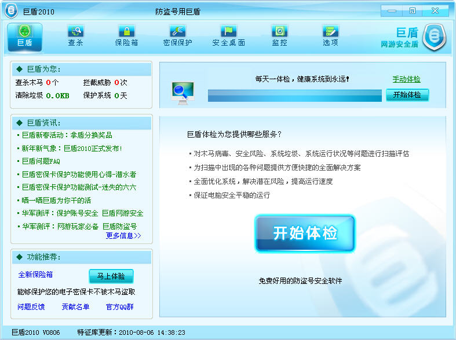Click the 马上体验 button
This screenshot has height=340, width=456.
[111, 276]
